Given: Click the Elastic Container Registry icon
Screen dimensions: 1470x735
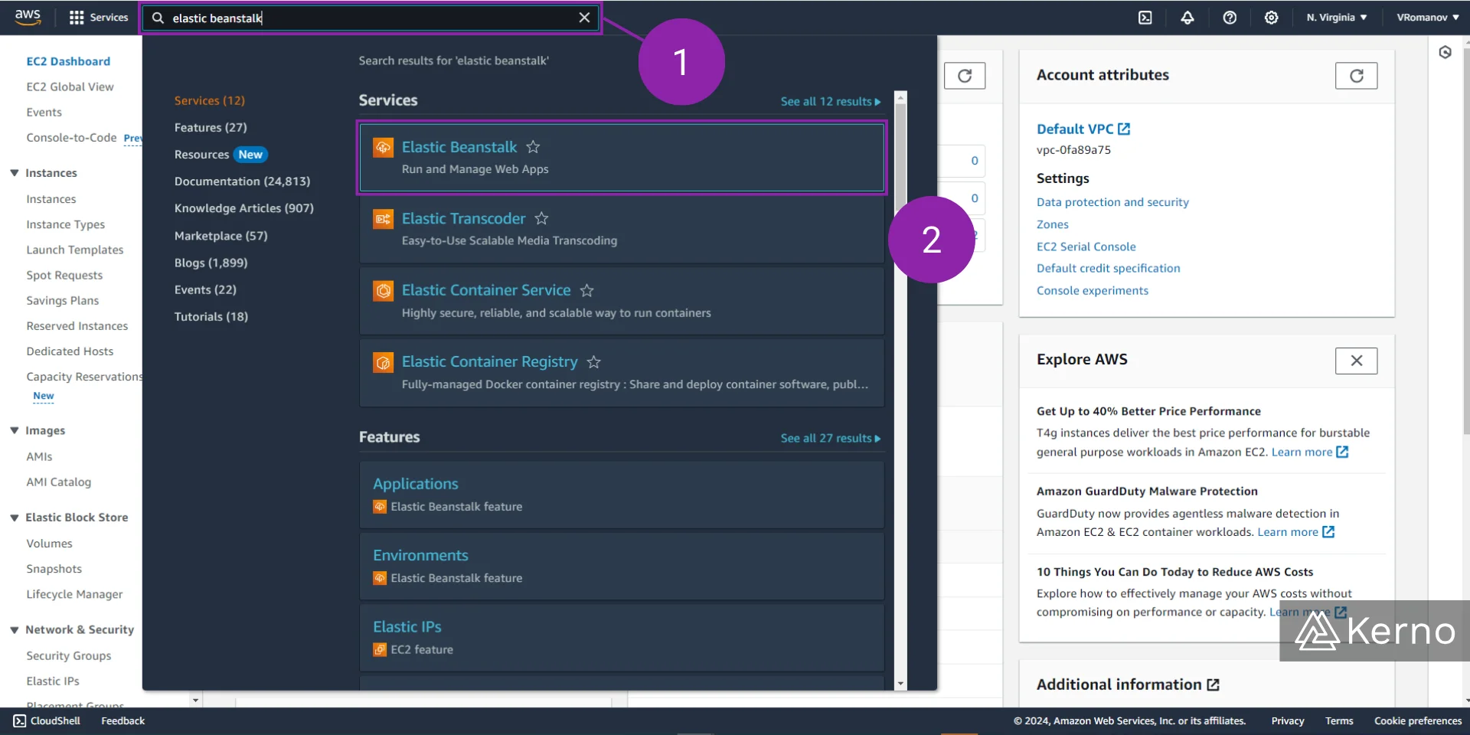Looking at the screenshot, I should pos(383,362).
